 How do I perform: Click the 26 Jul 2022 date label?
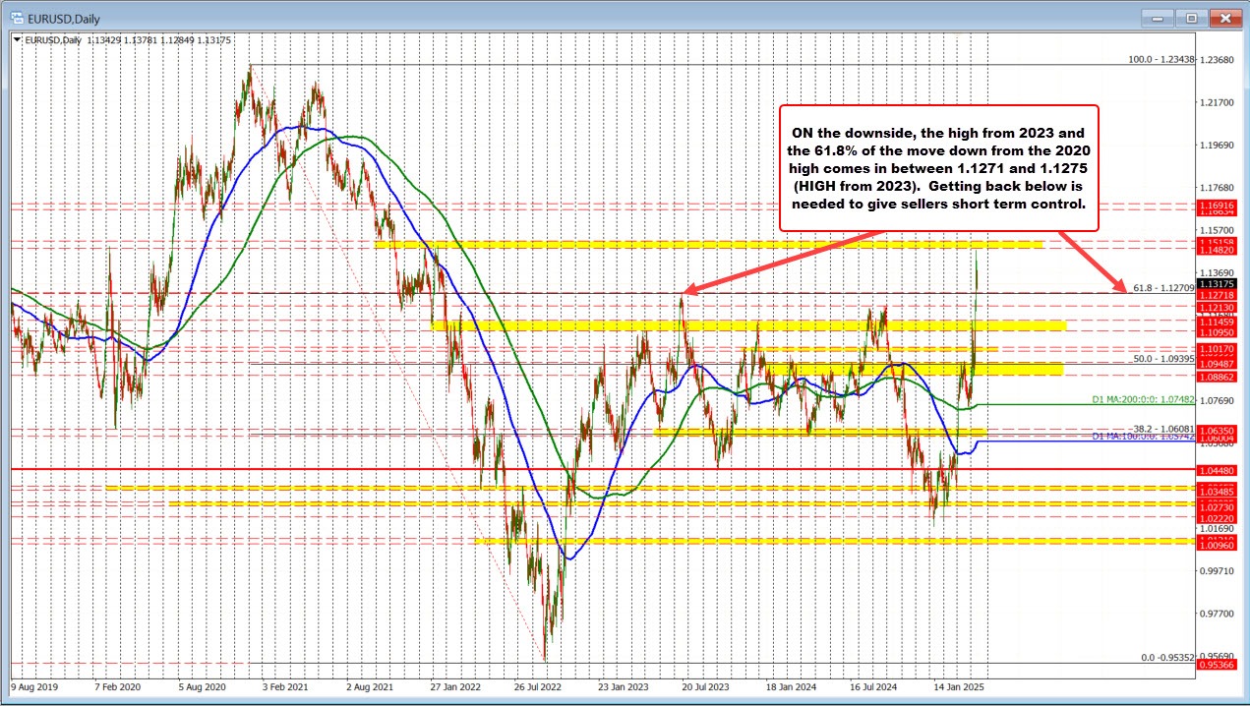pyautogui.click(x=536, y=688)
